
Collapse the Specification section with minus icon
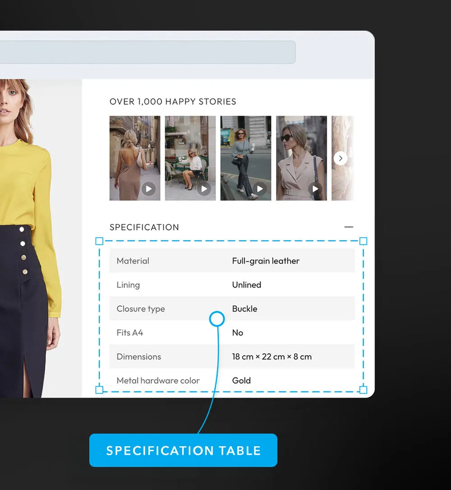pos(349,227)
